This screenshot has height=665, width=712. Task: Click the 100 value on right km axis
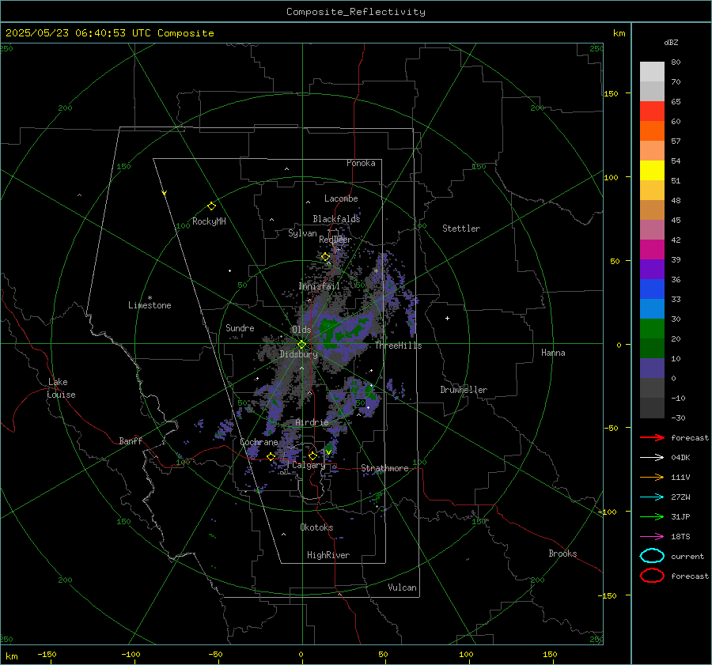pos(611,177)
